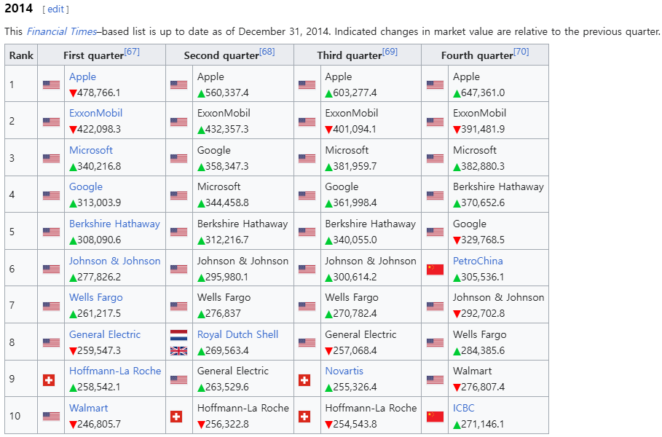Select the Rank column header
This screenshot has width=662, height=437.
click(21, 55)
